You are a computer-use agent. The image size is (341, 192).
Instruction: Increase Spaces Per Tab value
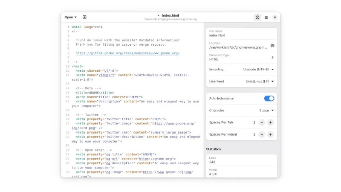tap(270, 122)
